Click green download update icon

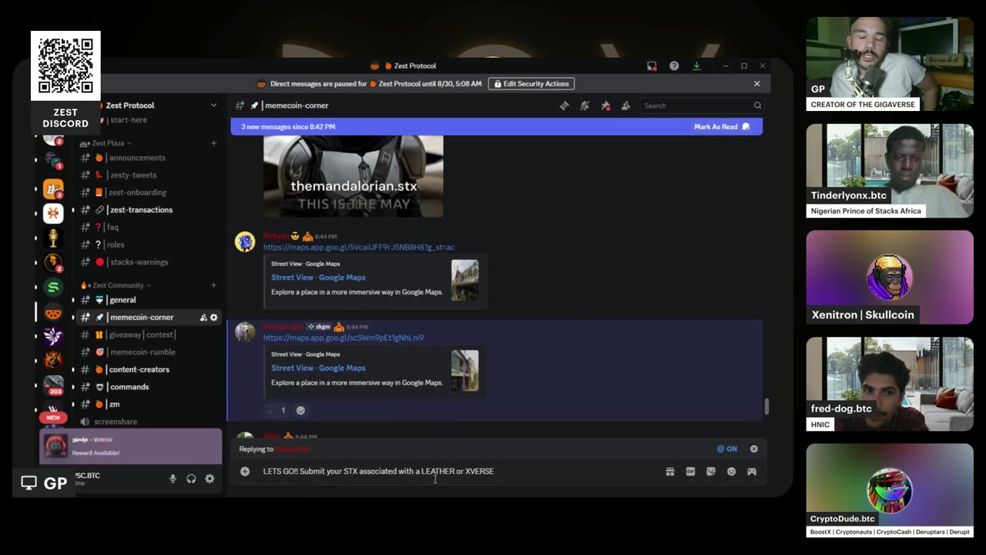point(696,66)
